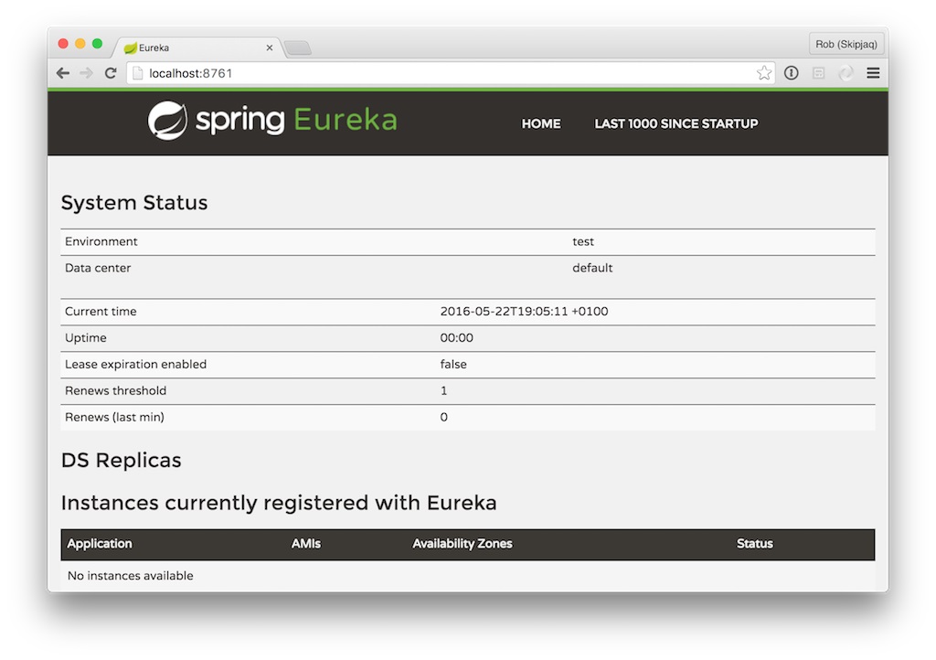The width and height of the screenshot is (936, 660).
Task: Open the Rob (Skipjaq) profile button
Action: click(x=846, y=44)
